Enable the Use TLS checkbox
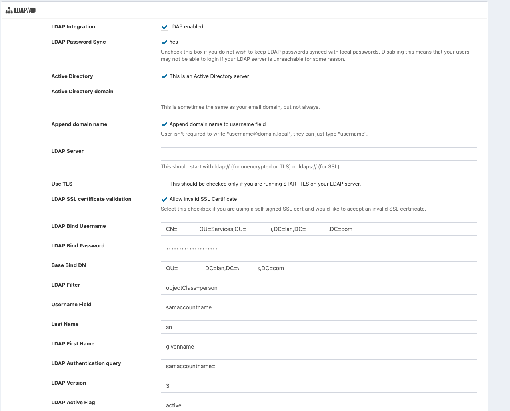The image size is (510, 411). 164,184
